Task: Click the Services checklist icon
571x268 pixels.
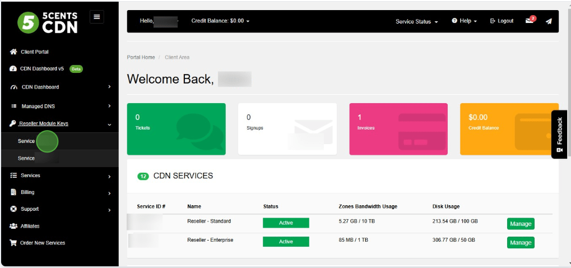Action: pos(13,175)
